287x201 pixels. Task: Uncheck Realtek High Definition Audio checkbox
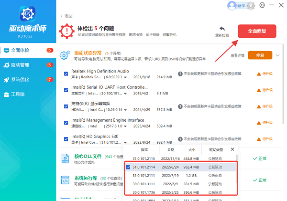(66, 74)
